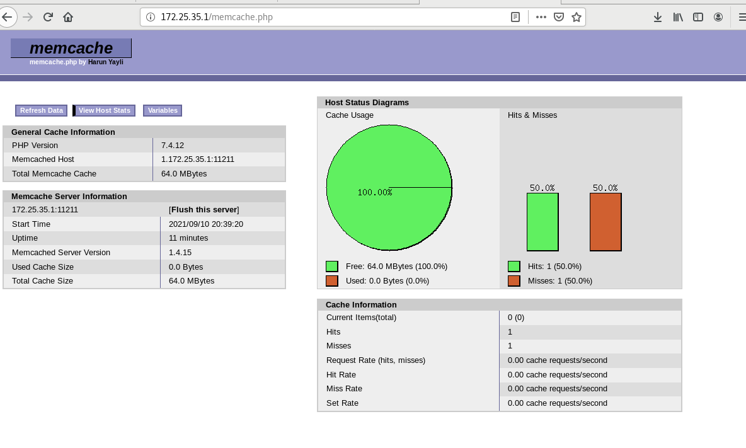Viewport: 746px width, 448px height.
Task: Select Current Items(total) value 0 (0)
Action: (516, 318)
